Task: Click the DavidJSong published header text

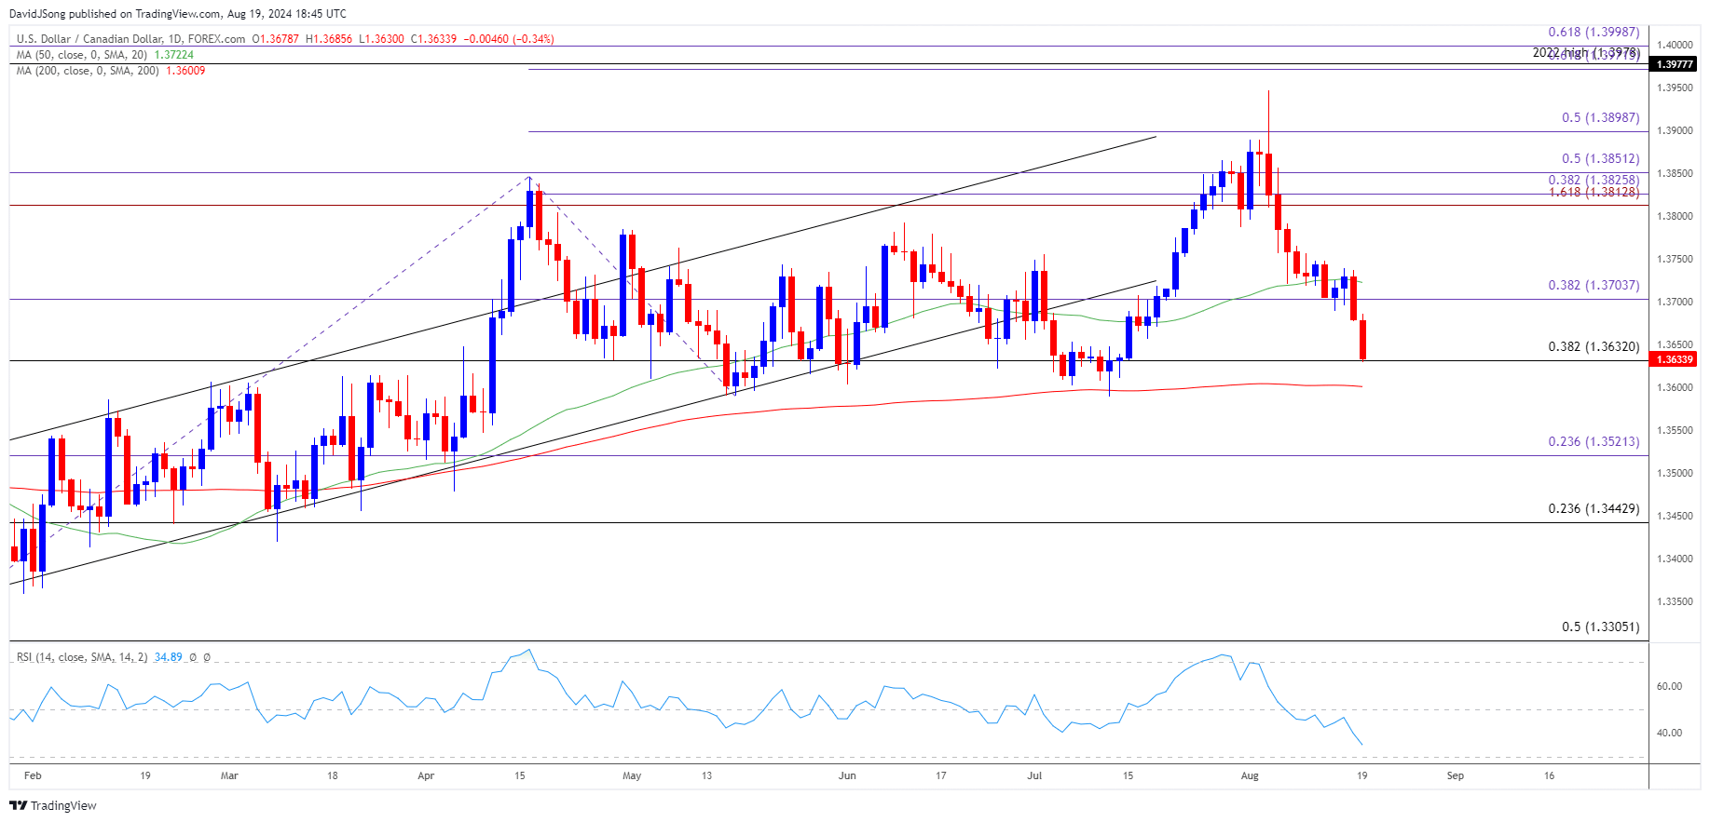Action: (178, 13)
